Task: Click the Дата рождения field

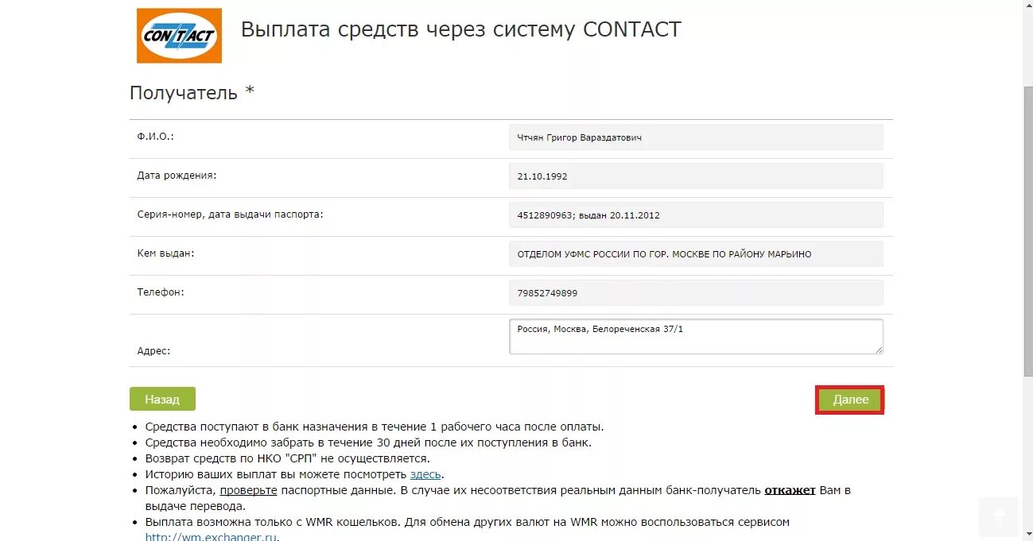Action: pos(696,176)
